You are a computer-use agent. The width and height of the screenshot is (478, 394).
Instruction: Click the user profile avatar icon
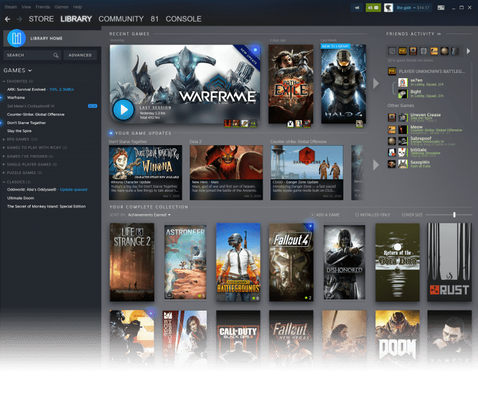pyautogui.click(x=388, y=7)
